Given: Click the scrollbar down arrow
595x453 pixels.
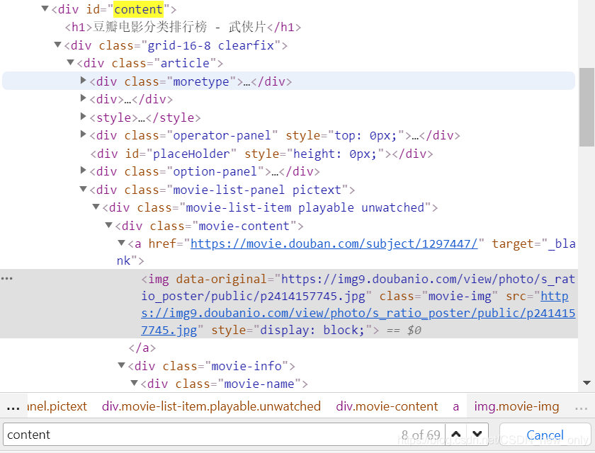Looking at the screenshot, I should [x=586, y=383].
